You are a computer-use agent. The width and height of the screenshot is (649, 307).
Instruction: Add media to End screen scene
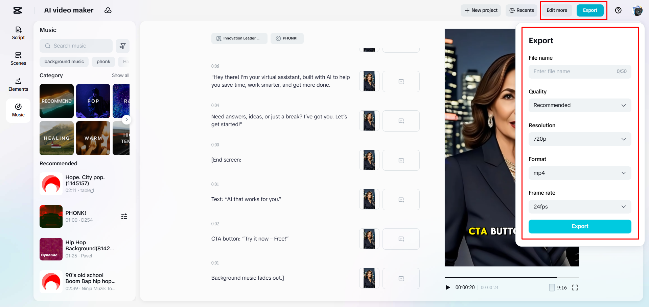pyautogui.click(x=401, y=160)
